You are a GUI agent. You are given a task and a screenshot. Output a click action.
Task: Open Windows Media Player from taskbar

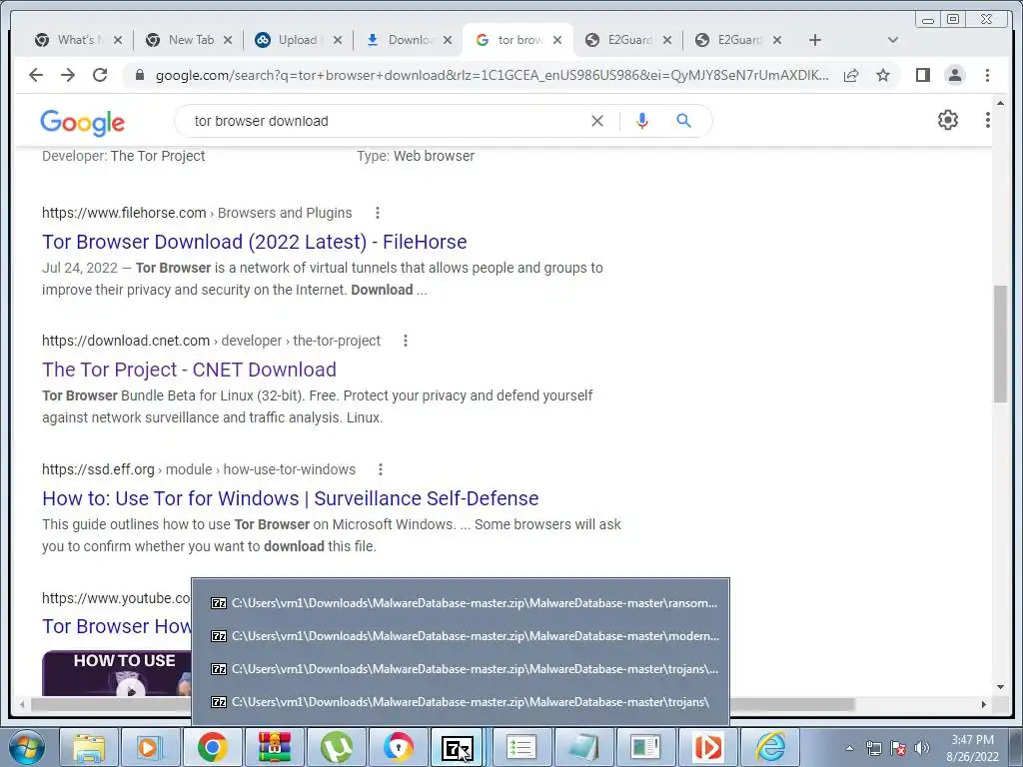click(x=150, y=747)
